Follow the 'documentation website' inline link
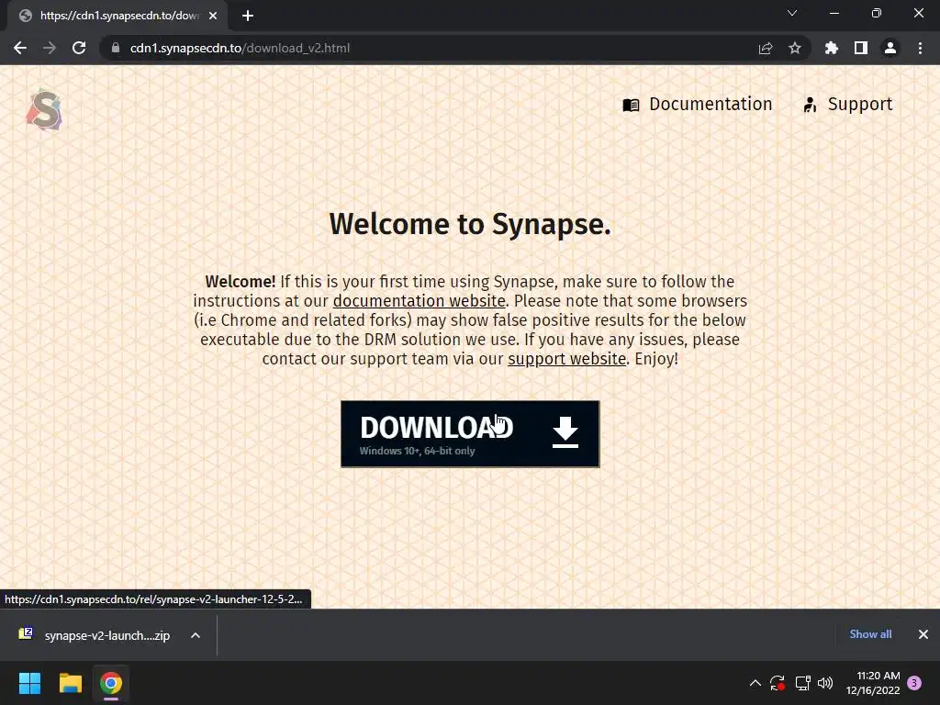The width and height of the screenshot is (940, 705). (419, 301)
